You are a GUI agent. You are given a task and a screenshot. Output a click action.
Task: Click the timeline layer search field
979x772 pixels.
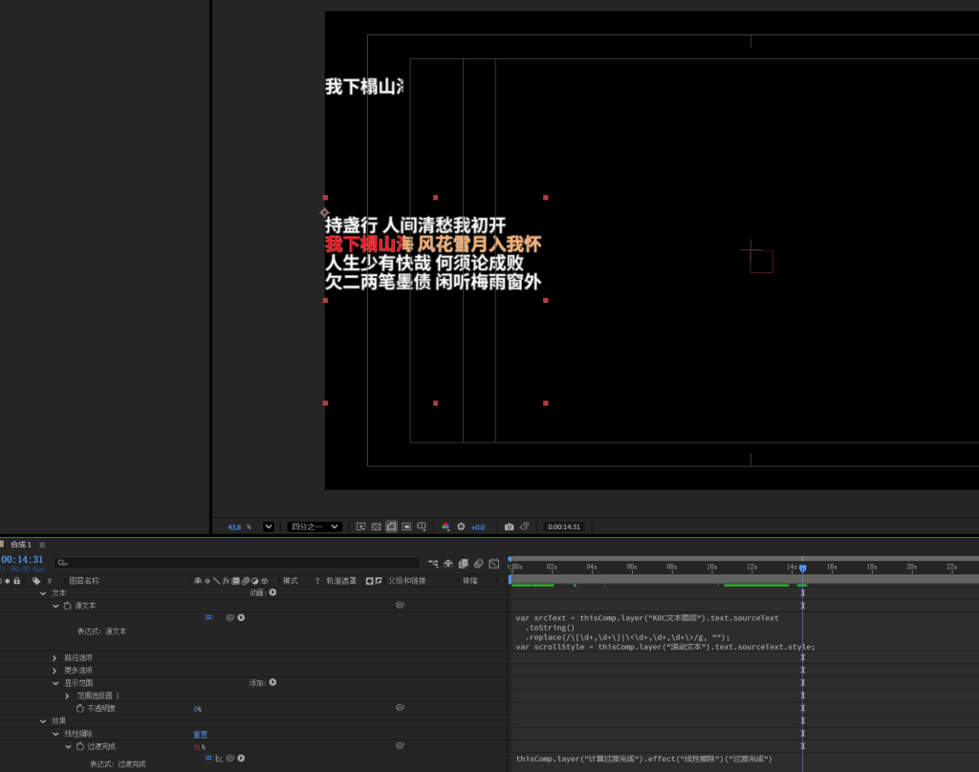point(239,563)
